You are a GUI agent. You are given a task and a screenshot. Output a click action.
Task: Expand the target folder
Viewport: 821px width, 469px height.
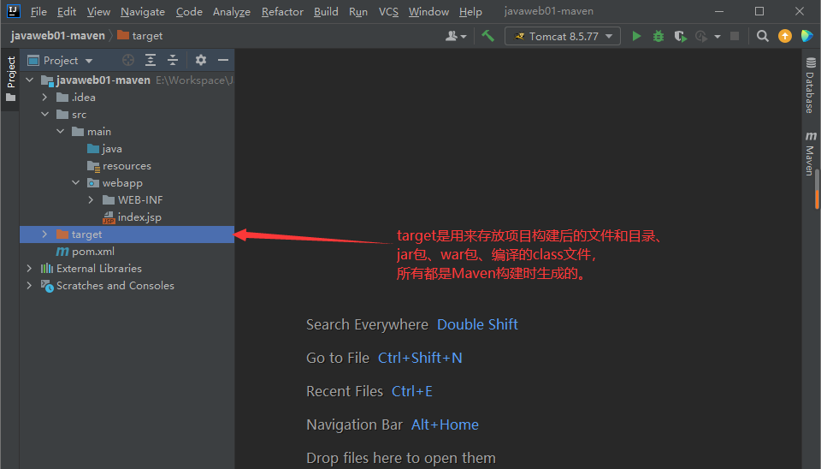point(45,234)
